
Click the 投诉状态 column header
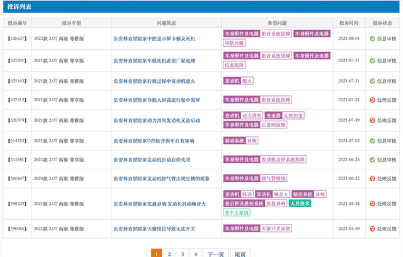point(382,23)
